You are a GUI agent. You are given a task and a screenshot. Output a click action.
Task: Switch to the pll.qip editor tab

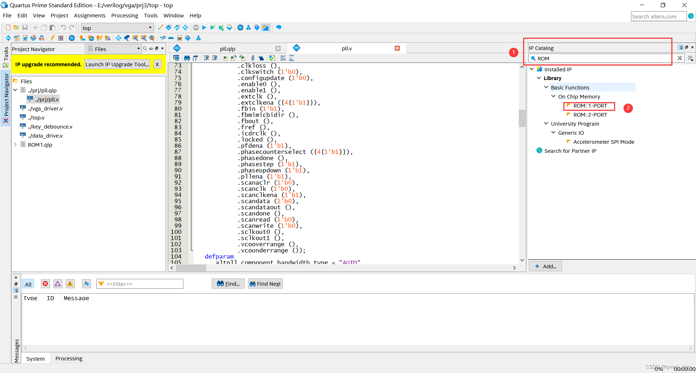pyautogui.click(x=228, y=49)
